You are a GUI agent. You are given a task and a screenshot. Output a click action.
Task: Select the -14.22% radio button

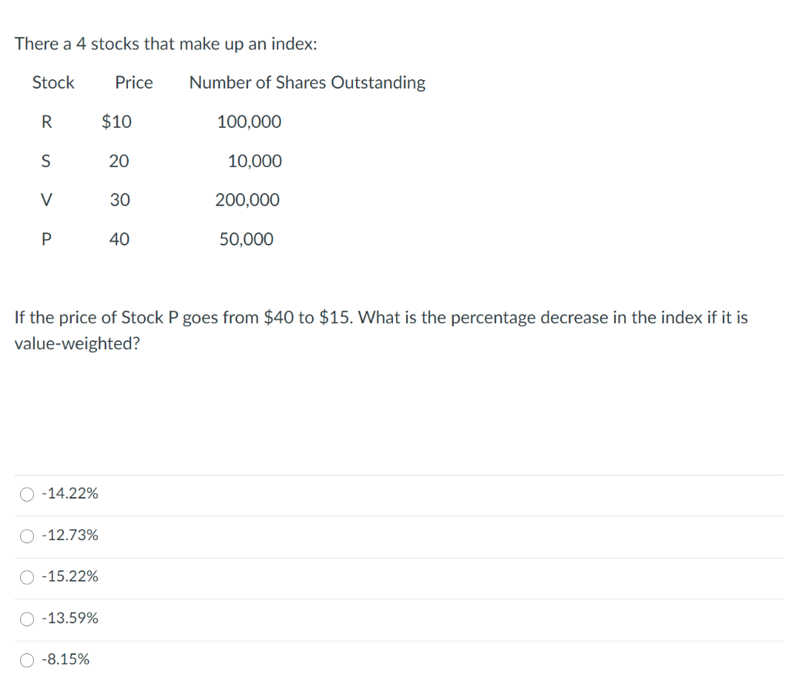pos(27,494)
